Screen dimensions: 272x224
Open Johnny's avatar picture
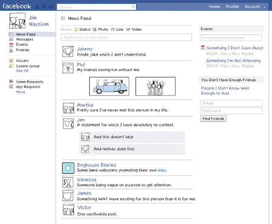[x=68, y=51]
